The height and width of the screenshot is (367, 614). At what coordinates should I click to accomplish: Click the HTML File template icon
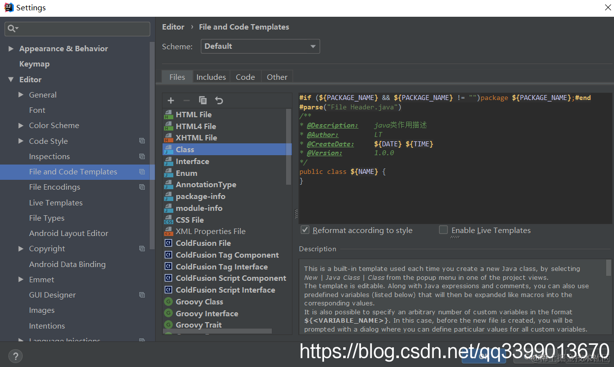[x=168, y=114]
